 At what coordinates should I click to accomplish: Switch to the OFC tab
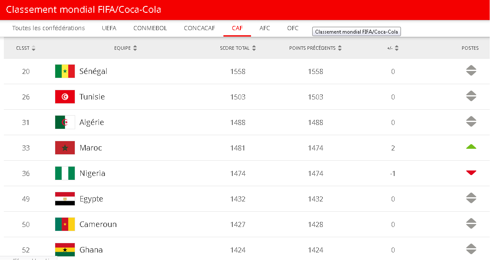click(x=293, y=28)
